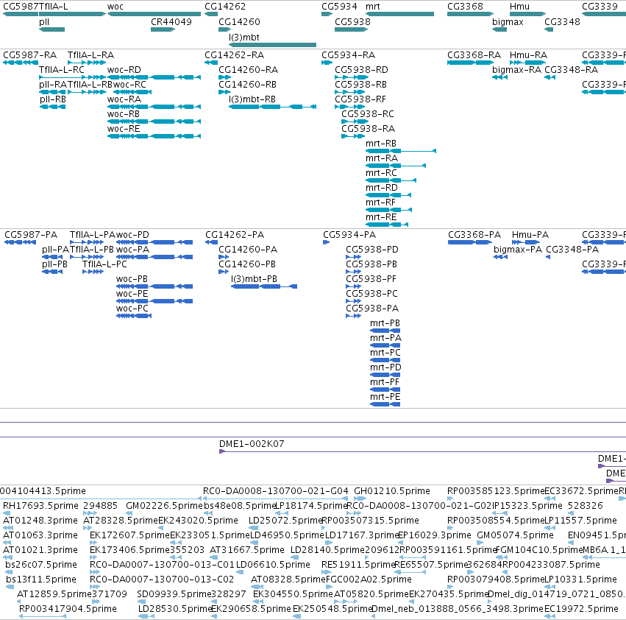Click transcript CG5938-RF
This screenshot has width=626, height=620.
350,107
